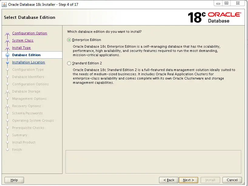Click the Oracle 18c Database logo
The image size is (248, 186).
tap(214, 17)
